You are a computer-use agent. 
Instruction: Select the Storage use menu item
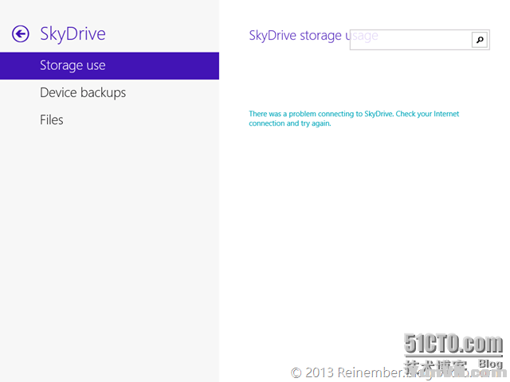click(x=109, y=65)
